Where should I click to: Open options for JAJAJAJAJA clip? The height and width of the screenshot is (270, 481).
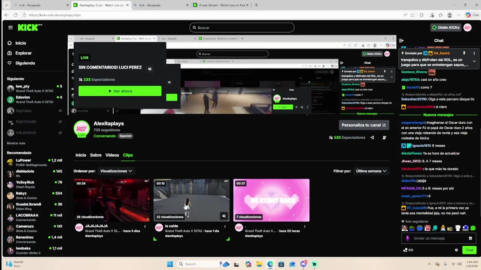pyautogui.click(x=145, y=226)
